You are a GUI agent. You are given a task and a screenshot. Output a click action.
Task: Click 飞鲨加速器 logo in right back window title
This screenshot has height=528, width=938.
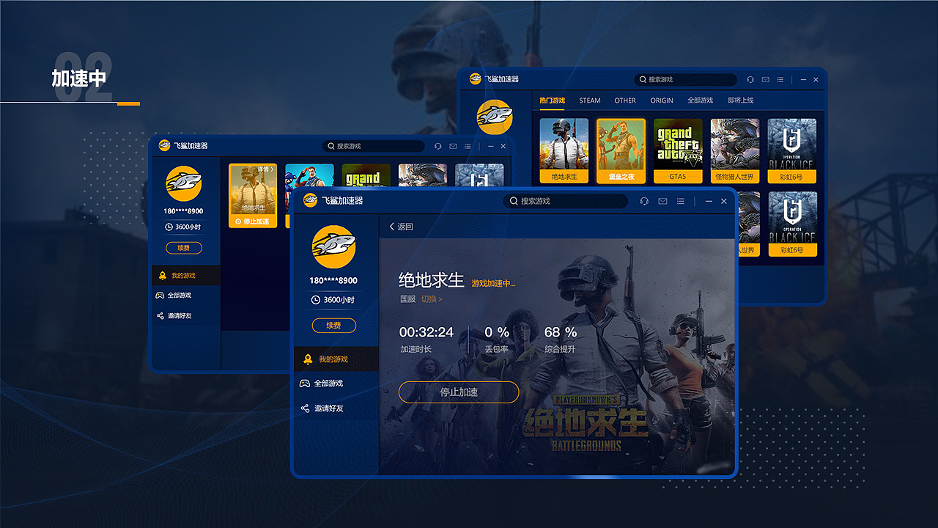point(476,79)
